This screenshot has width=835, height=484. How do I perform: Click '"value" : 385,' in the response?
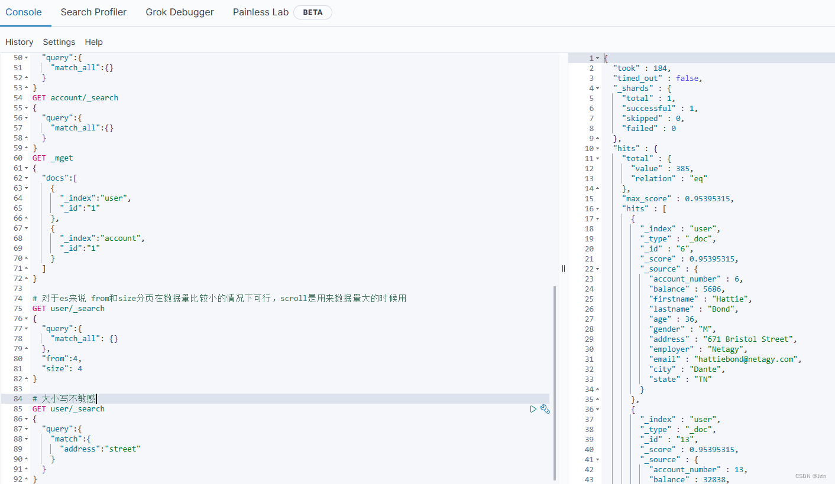(x=662, y=169)
